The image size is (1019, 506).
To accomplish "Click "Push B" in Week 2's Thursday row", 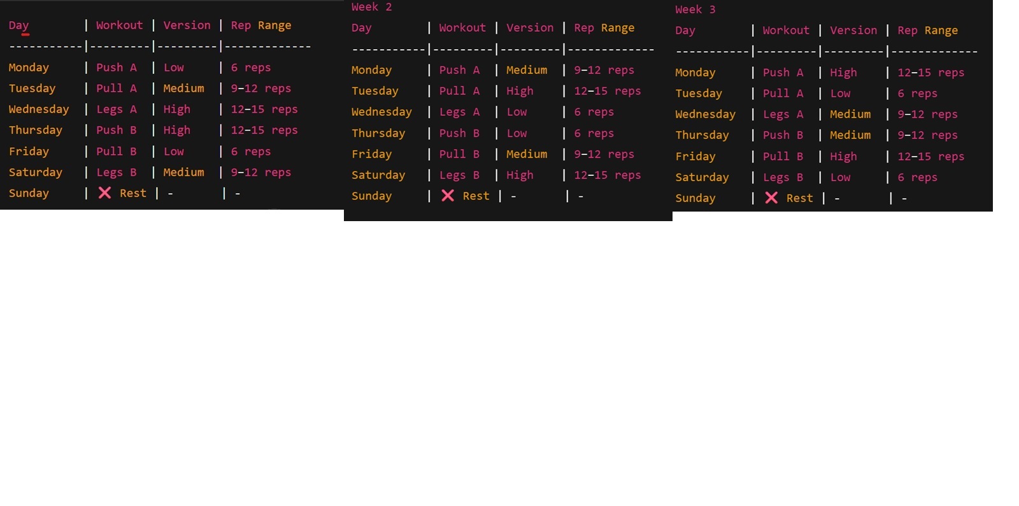I will (x=459, y=133).
